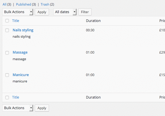Sort by Title in footer row
Viewport: 165px width, 116px height.
coord(15,97)
